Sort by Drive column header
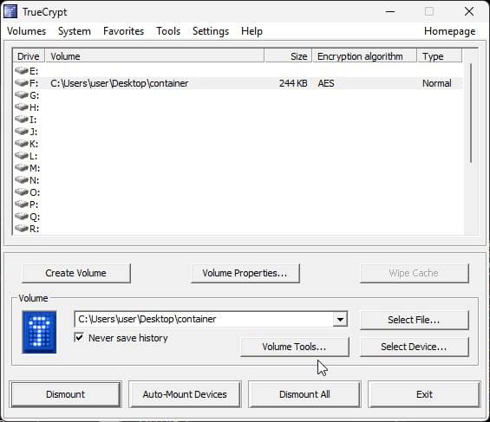490x422 pixels. click(x=29, y=56)
